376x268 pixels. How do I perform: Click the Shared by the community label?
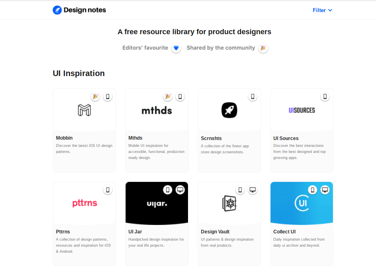(221, 48)
